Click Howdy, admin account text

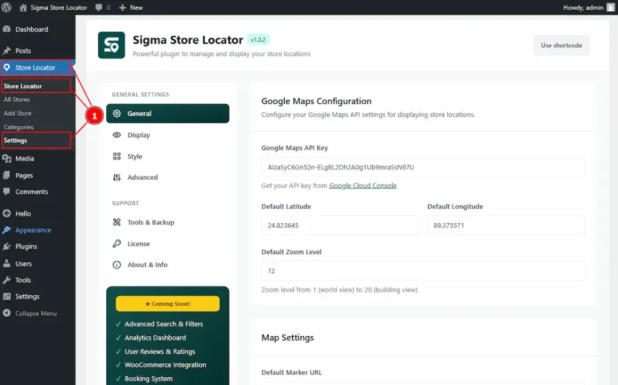point(583,7)
